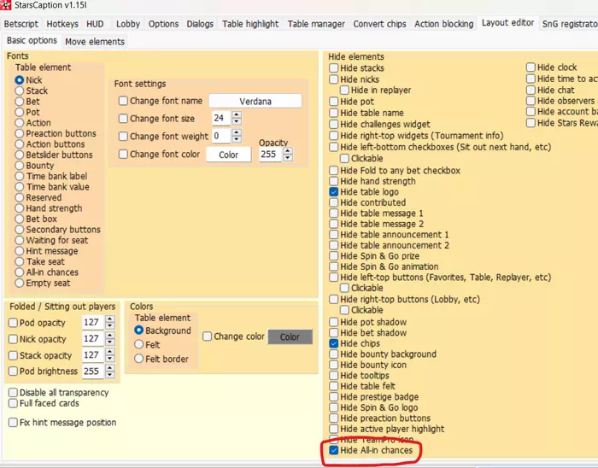598x468 pixels.
Task: Decrease the Pod brightness stepper
Action: coord(110,375)
